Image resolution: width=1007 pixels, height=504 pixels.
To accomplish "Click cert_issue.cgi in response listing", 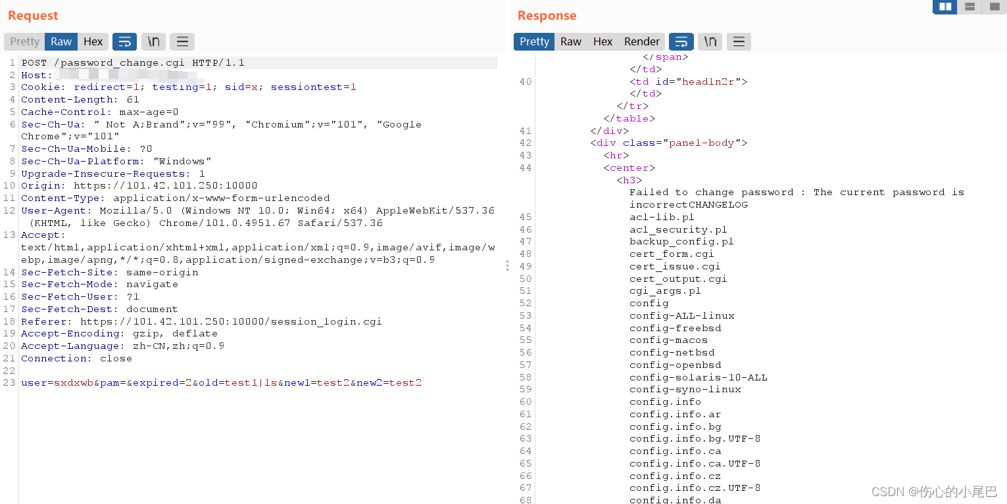I will (x=675, y=267).
